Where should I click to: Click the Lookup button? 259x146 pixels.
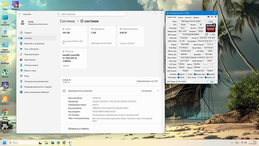tap(211, 21)
